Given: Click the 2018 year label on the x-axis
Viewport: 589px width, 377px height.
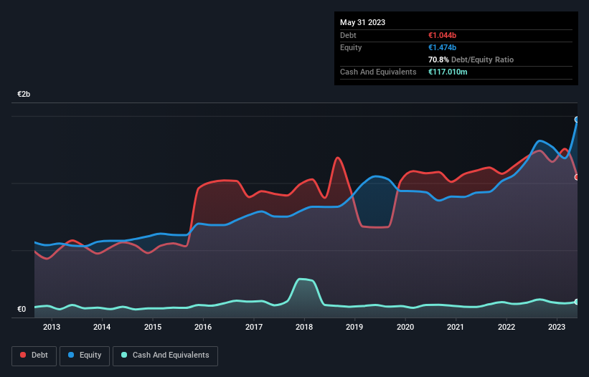Looking at the screenshot, I should point(304,328).
